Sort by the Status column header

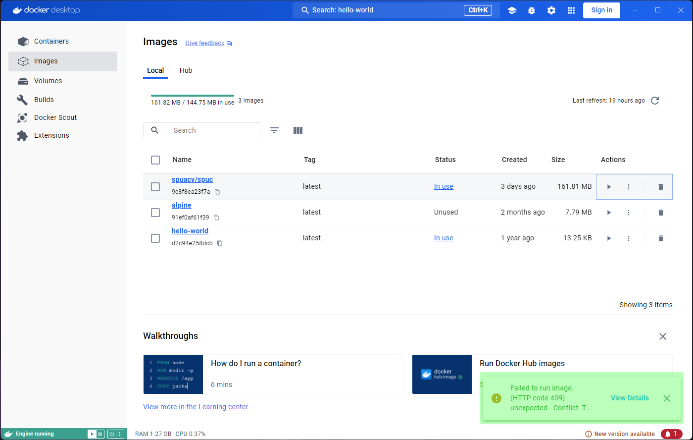point(445,160)
